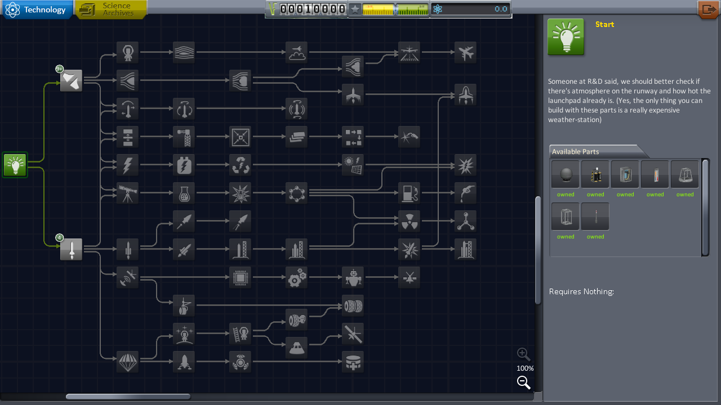This screenshot has width=721, height=405.
Task: Select the radiation symbol nuclear node
Action: pos(409,221)
